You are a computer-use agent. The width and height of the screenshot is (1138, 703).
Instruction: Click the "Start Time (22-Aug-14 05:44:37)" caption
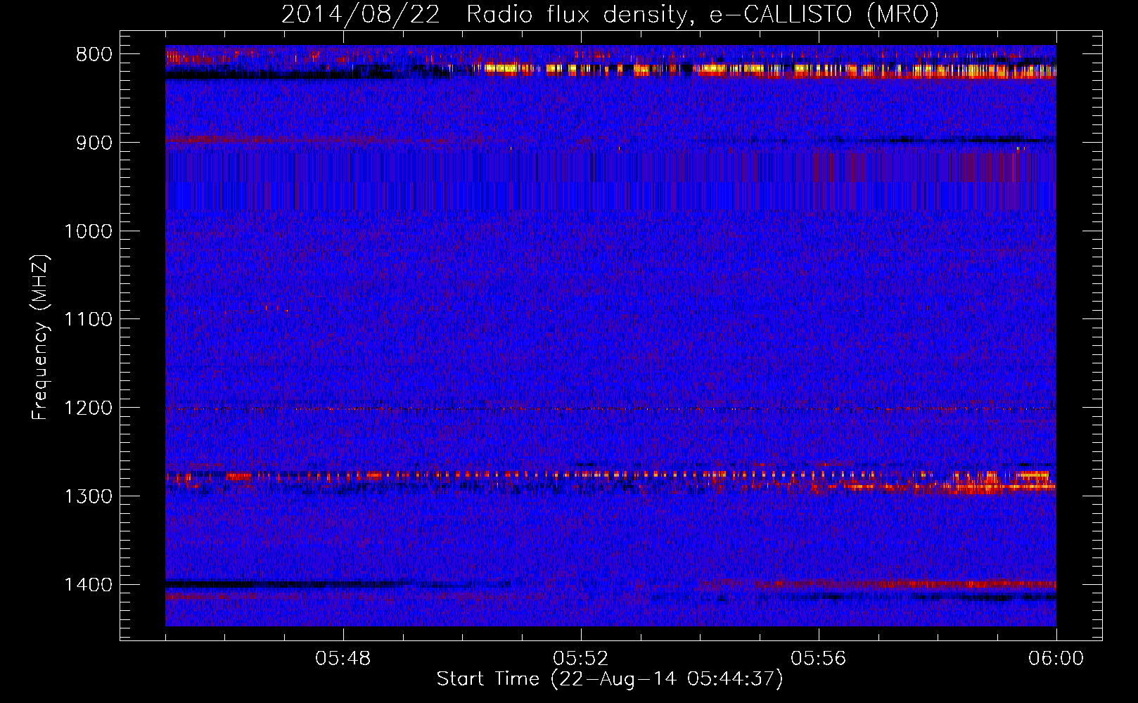[610, 679]
